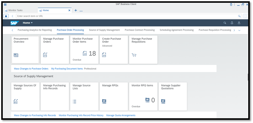Open Purchase Contract Processing tab
Viewport: 253px width, 123px height.
(140, 30)
